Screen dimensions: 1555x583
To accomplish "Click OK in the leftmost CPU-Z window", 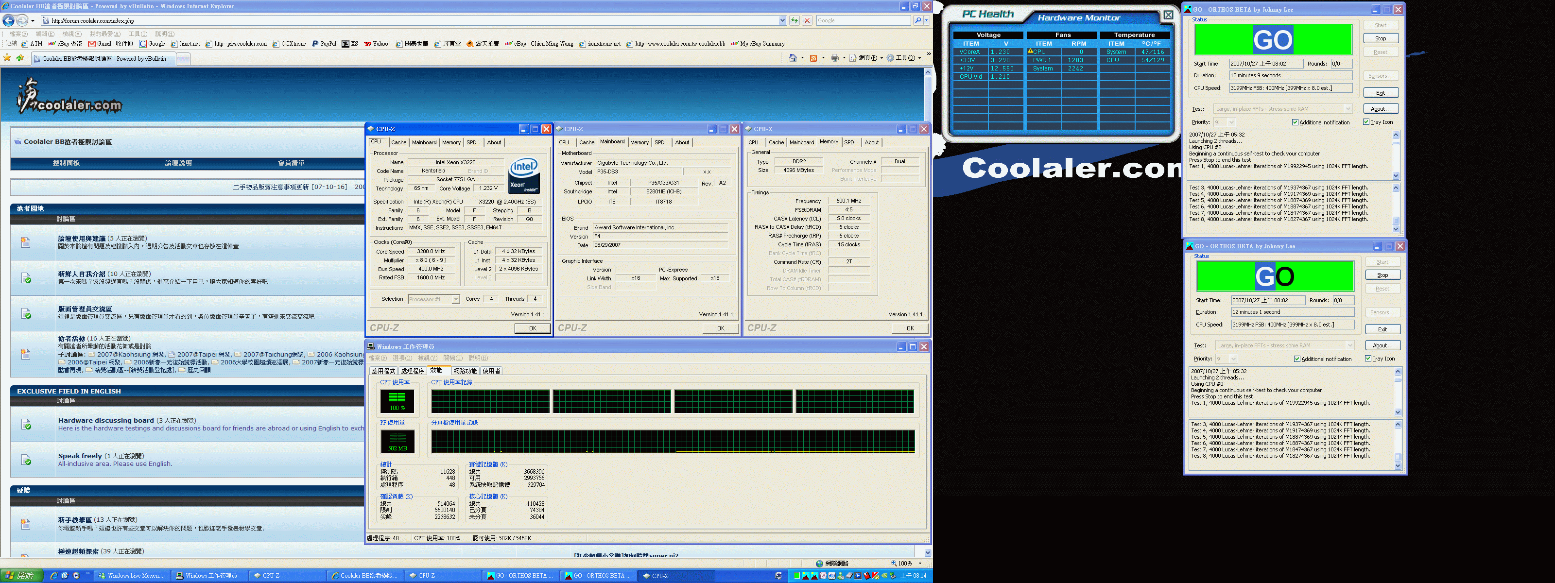I will pos(533,328).
